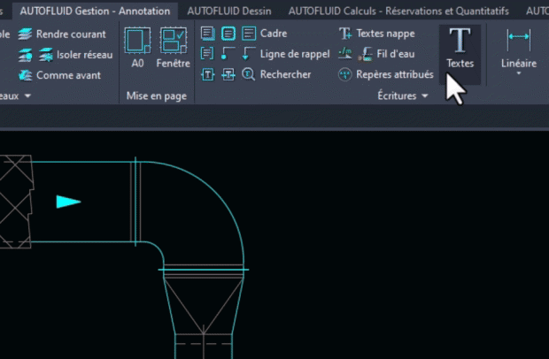Viewport: 549px width, 359px height.
Task: Choose the leader line with arrow end
Action: click(249, 54)
